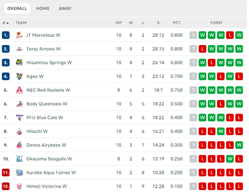Open PFU Blue Cats W team page
The height and width of the screenshot is (192, 249).
pos(45,118)
